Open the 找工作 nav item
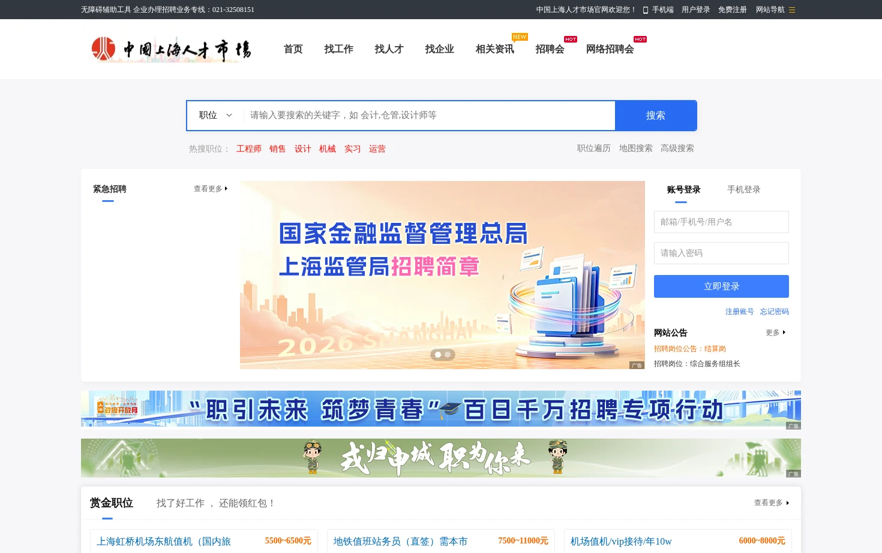The height and width of the screenshot is (553, 882). coord(339,49)
